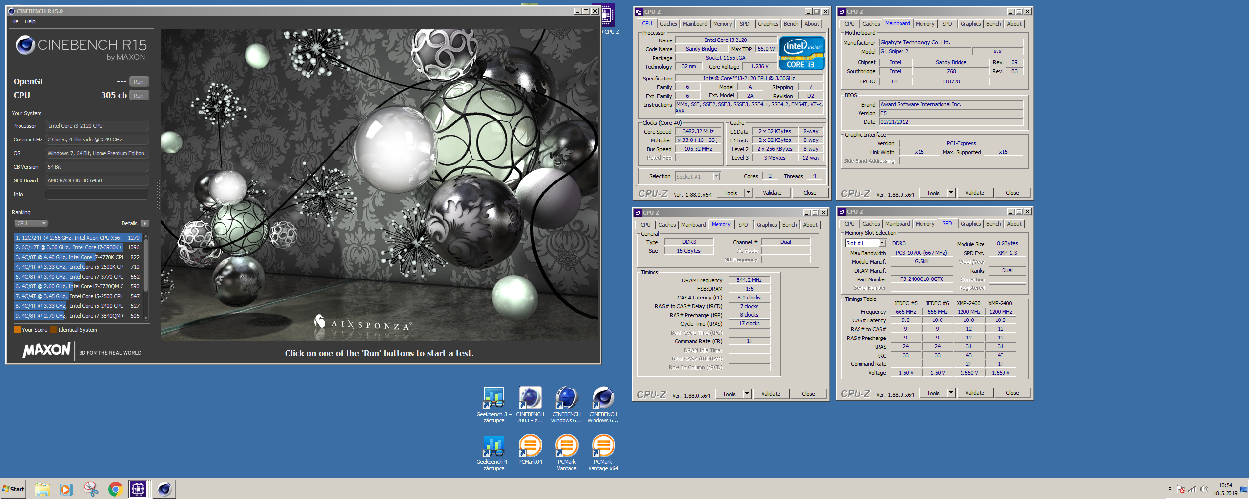Click the MAXON logo in Cinebench
The width and height of the screenshot is (1249, 499).
point(47,350)
